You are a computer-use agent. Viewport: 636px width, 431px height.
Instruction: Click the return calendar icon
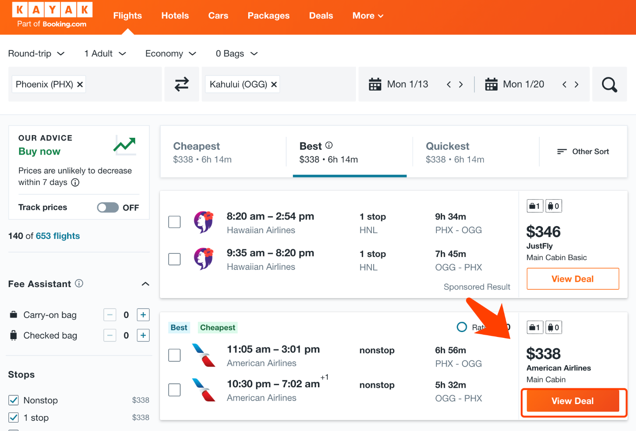click(x=491, y=84)
